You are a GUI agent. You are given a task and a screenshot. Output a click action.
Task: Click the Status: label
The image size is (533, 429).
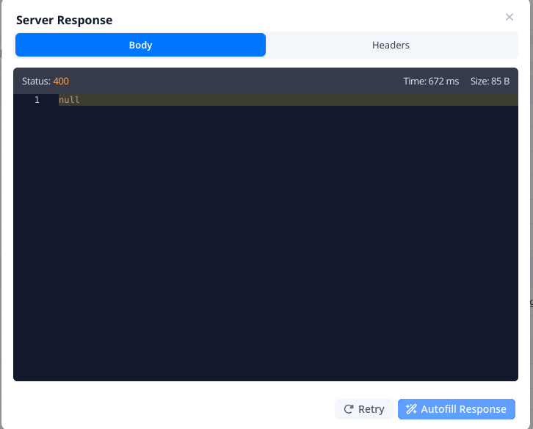pos(36,81)
